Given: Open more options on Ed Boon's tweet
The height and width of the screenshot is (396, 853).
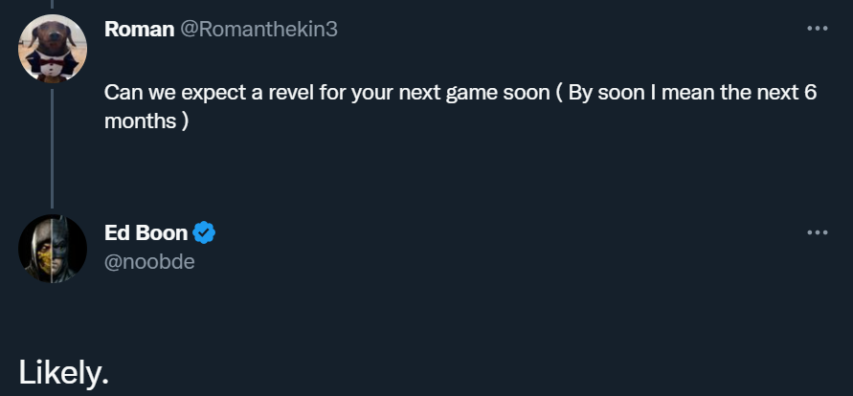Looking at the screenshot, I should 816,231.
